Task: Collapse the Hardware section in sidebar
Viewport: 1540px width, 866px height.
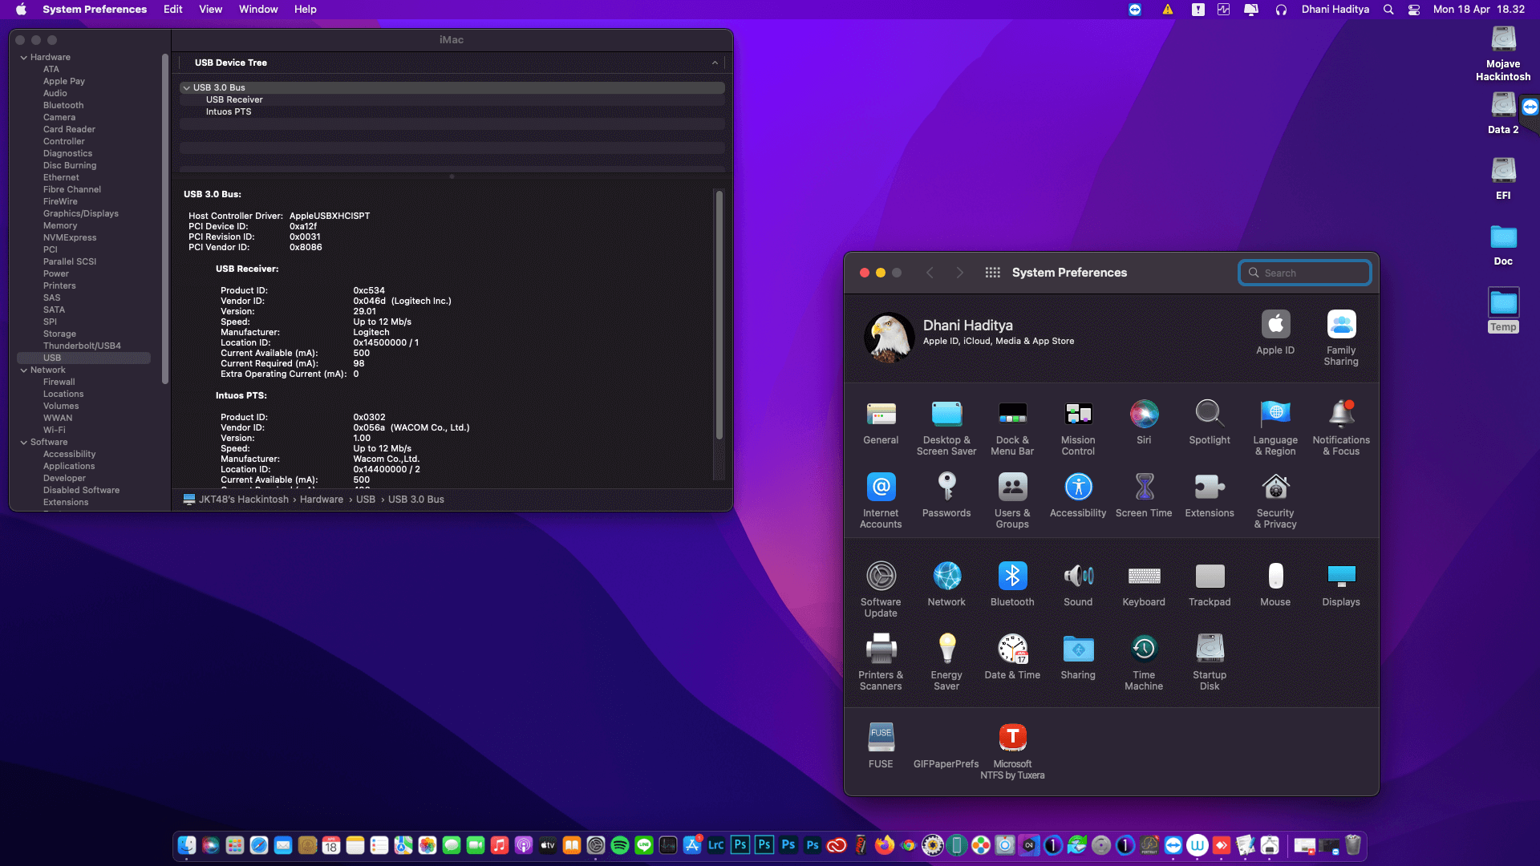Action: 24,58
